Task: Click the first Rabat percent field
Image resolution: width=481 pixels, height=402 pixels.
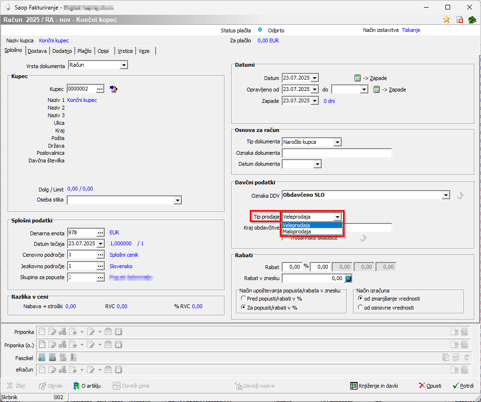Action: (x=292, y=267)
